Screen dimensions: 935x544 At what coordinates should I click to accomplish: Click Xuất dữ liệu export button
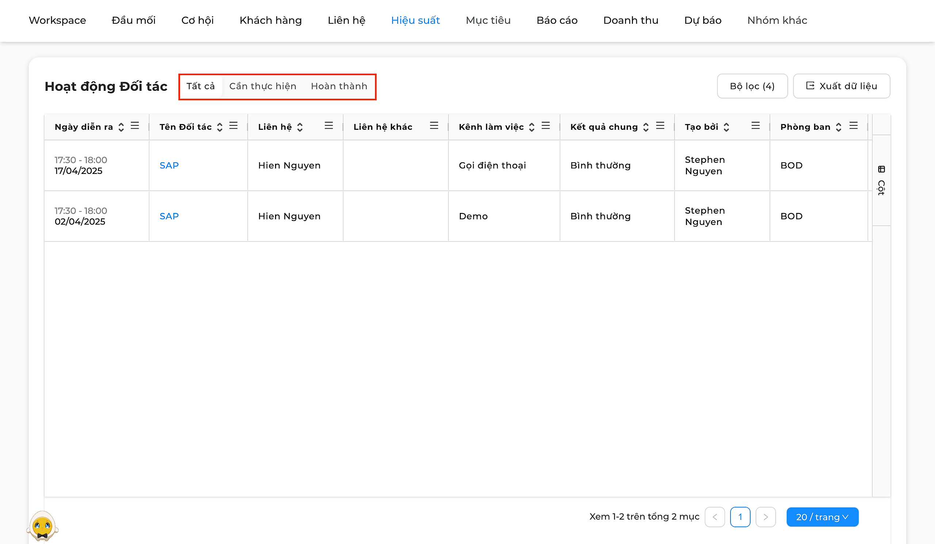coord(841,86)
